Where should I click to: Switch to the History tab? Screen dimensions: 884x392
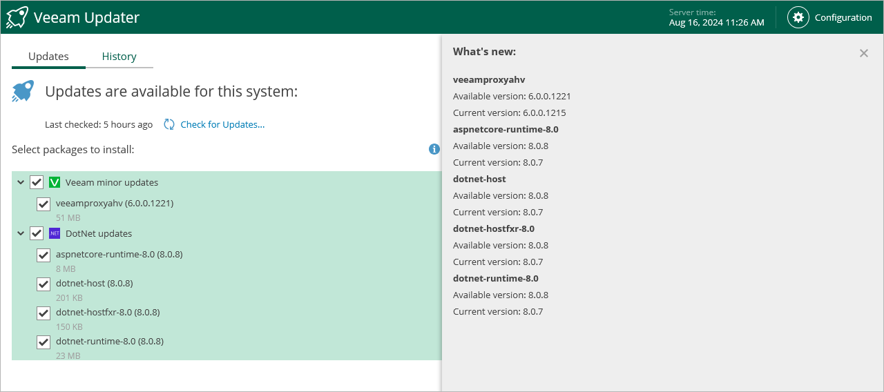point(119,57)
